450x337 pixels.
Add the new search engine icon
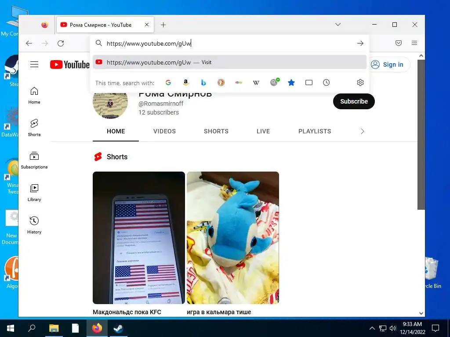pos(274,82)
